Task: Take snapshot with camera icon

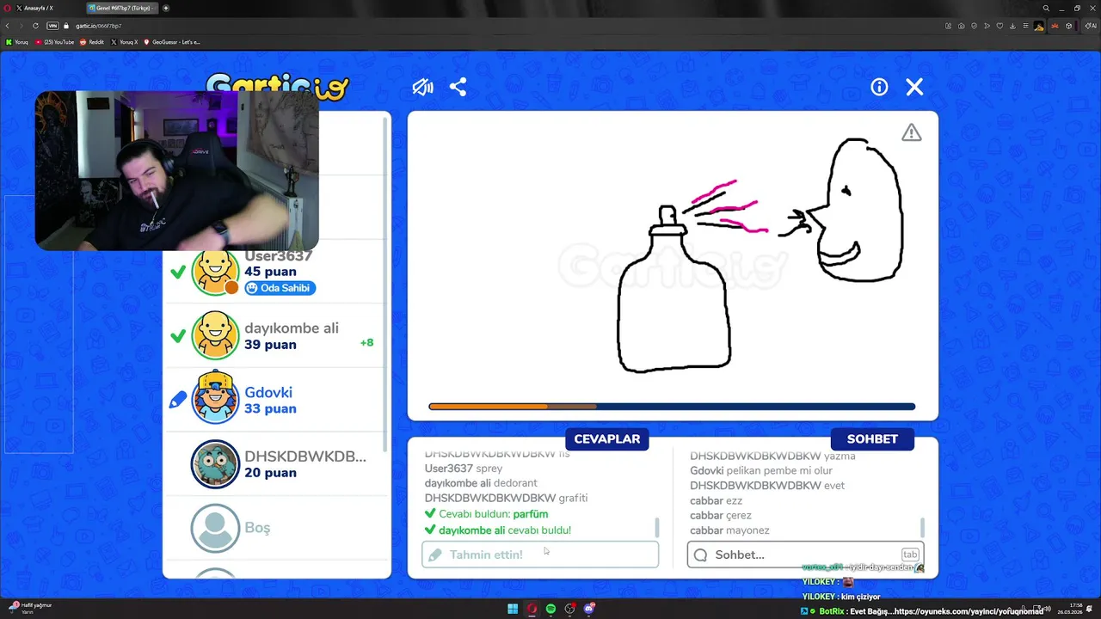Action: coord(961,26)
